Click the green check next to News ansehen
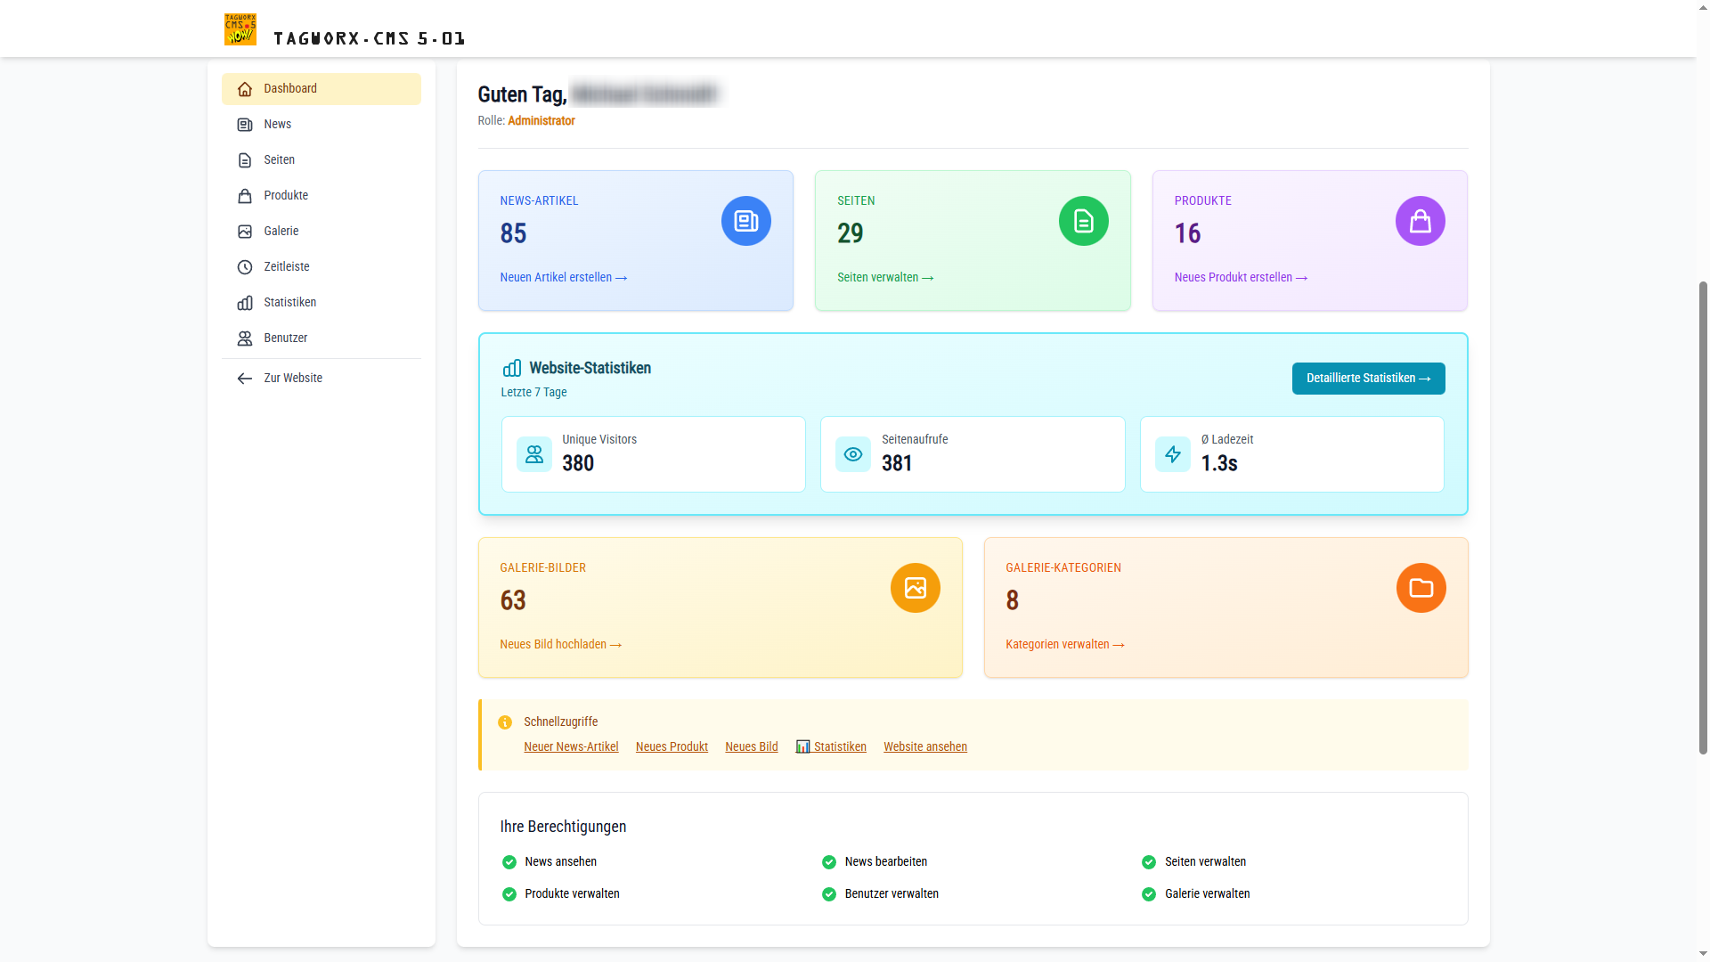This screenshot has width=1710, height=962. point(509,862)
